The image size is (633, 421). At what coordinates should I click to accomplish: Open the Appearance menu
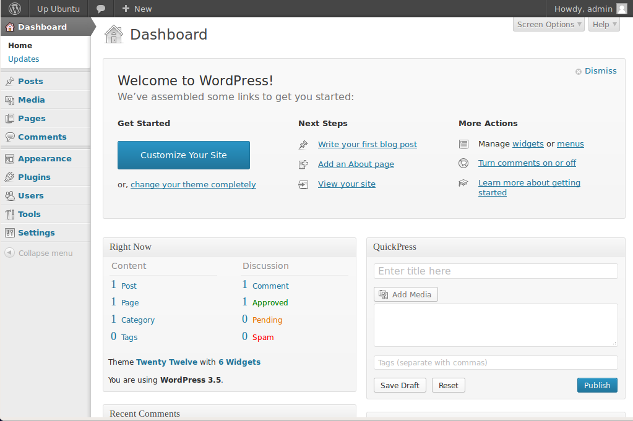coord(45,159)
